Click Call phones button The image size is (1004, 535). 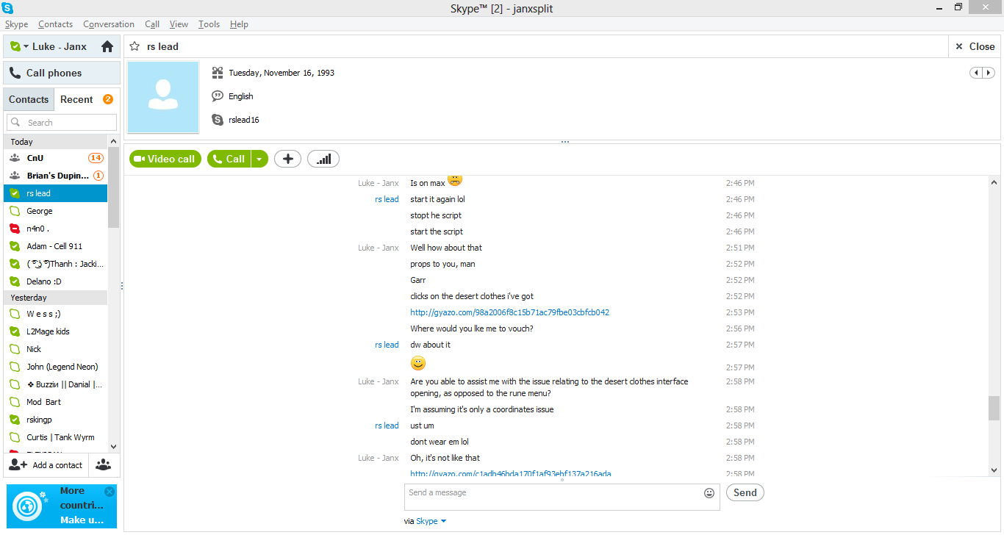tap(62, 73)
